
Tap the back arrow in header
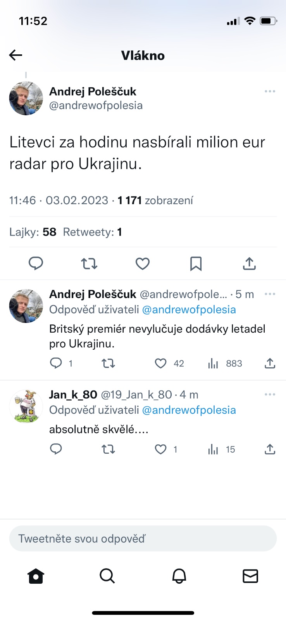pos(16,56)
